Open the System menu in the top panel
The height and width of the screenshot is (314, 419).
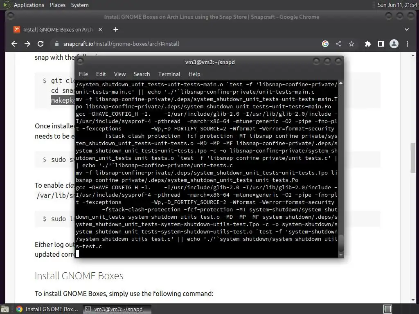[80, 5]
